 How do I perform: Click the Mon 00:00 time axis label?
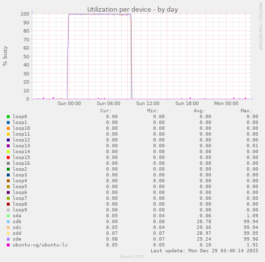(x=226, y=104)
